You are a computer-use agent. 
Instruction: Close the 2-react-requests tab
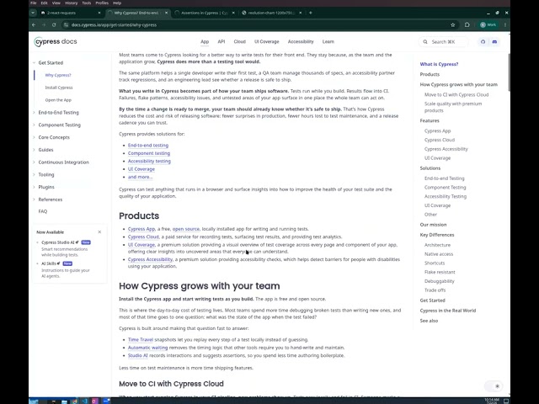pos(99,13)
